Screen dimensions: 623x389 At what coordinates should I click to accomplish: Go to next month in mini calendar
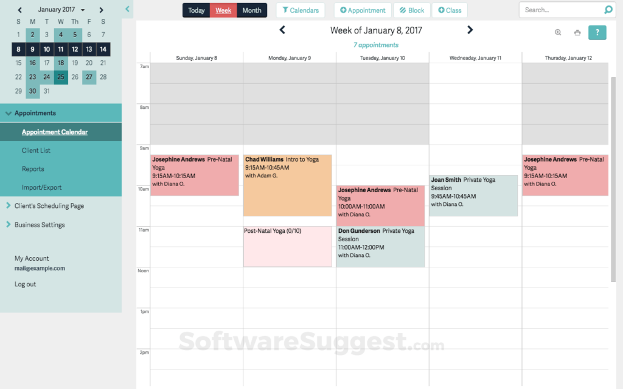coord(101,9)
